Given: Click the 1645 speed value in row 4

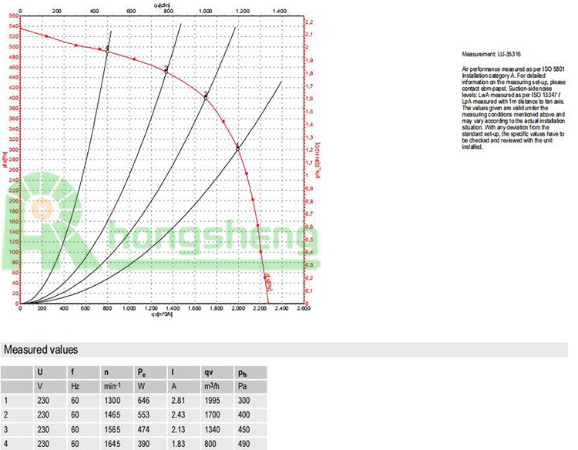Looking at the screenshot, I should (x=112, y=444).
